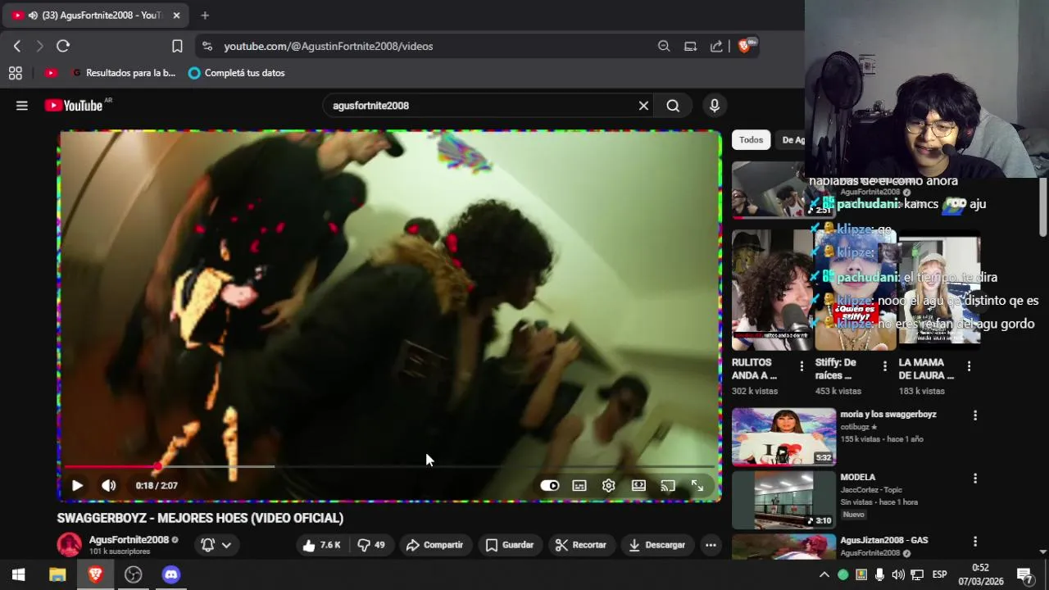
Task: Go to the YouTube home logo
Action: coord(74,106)
